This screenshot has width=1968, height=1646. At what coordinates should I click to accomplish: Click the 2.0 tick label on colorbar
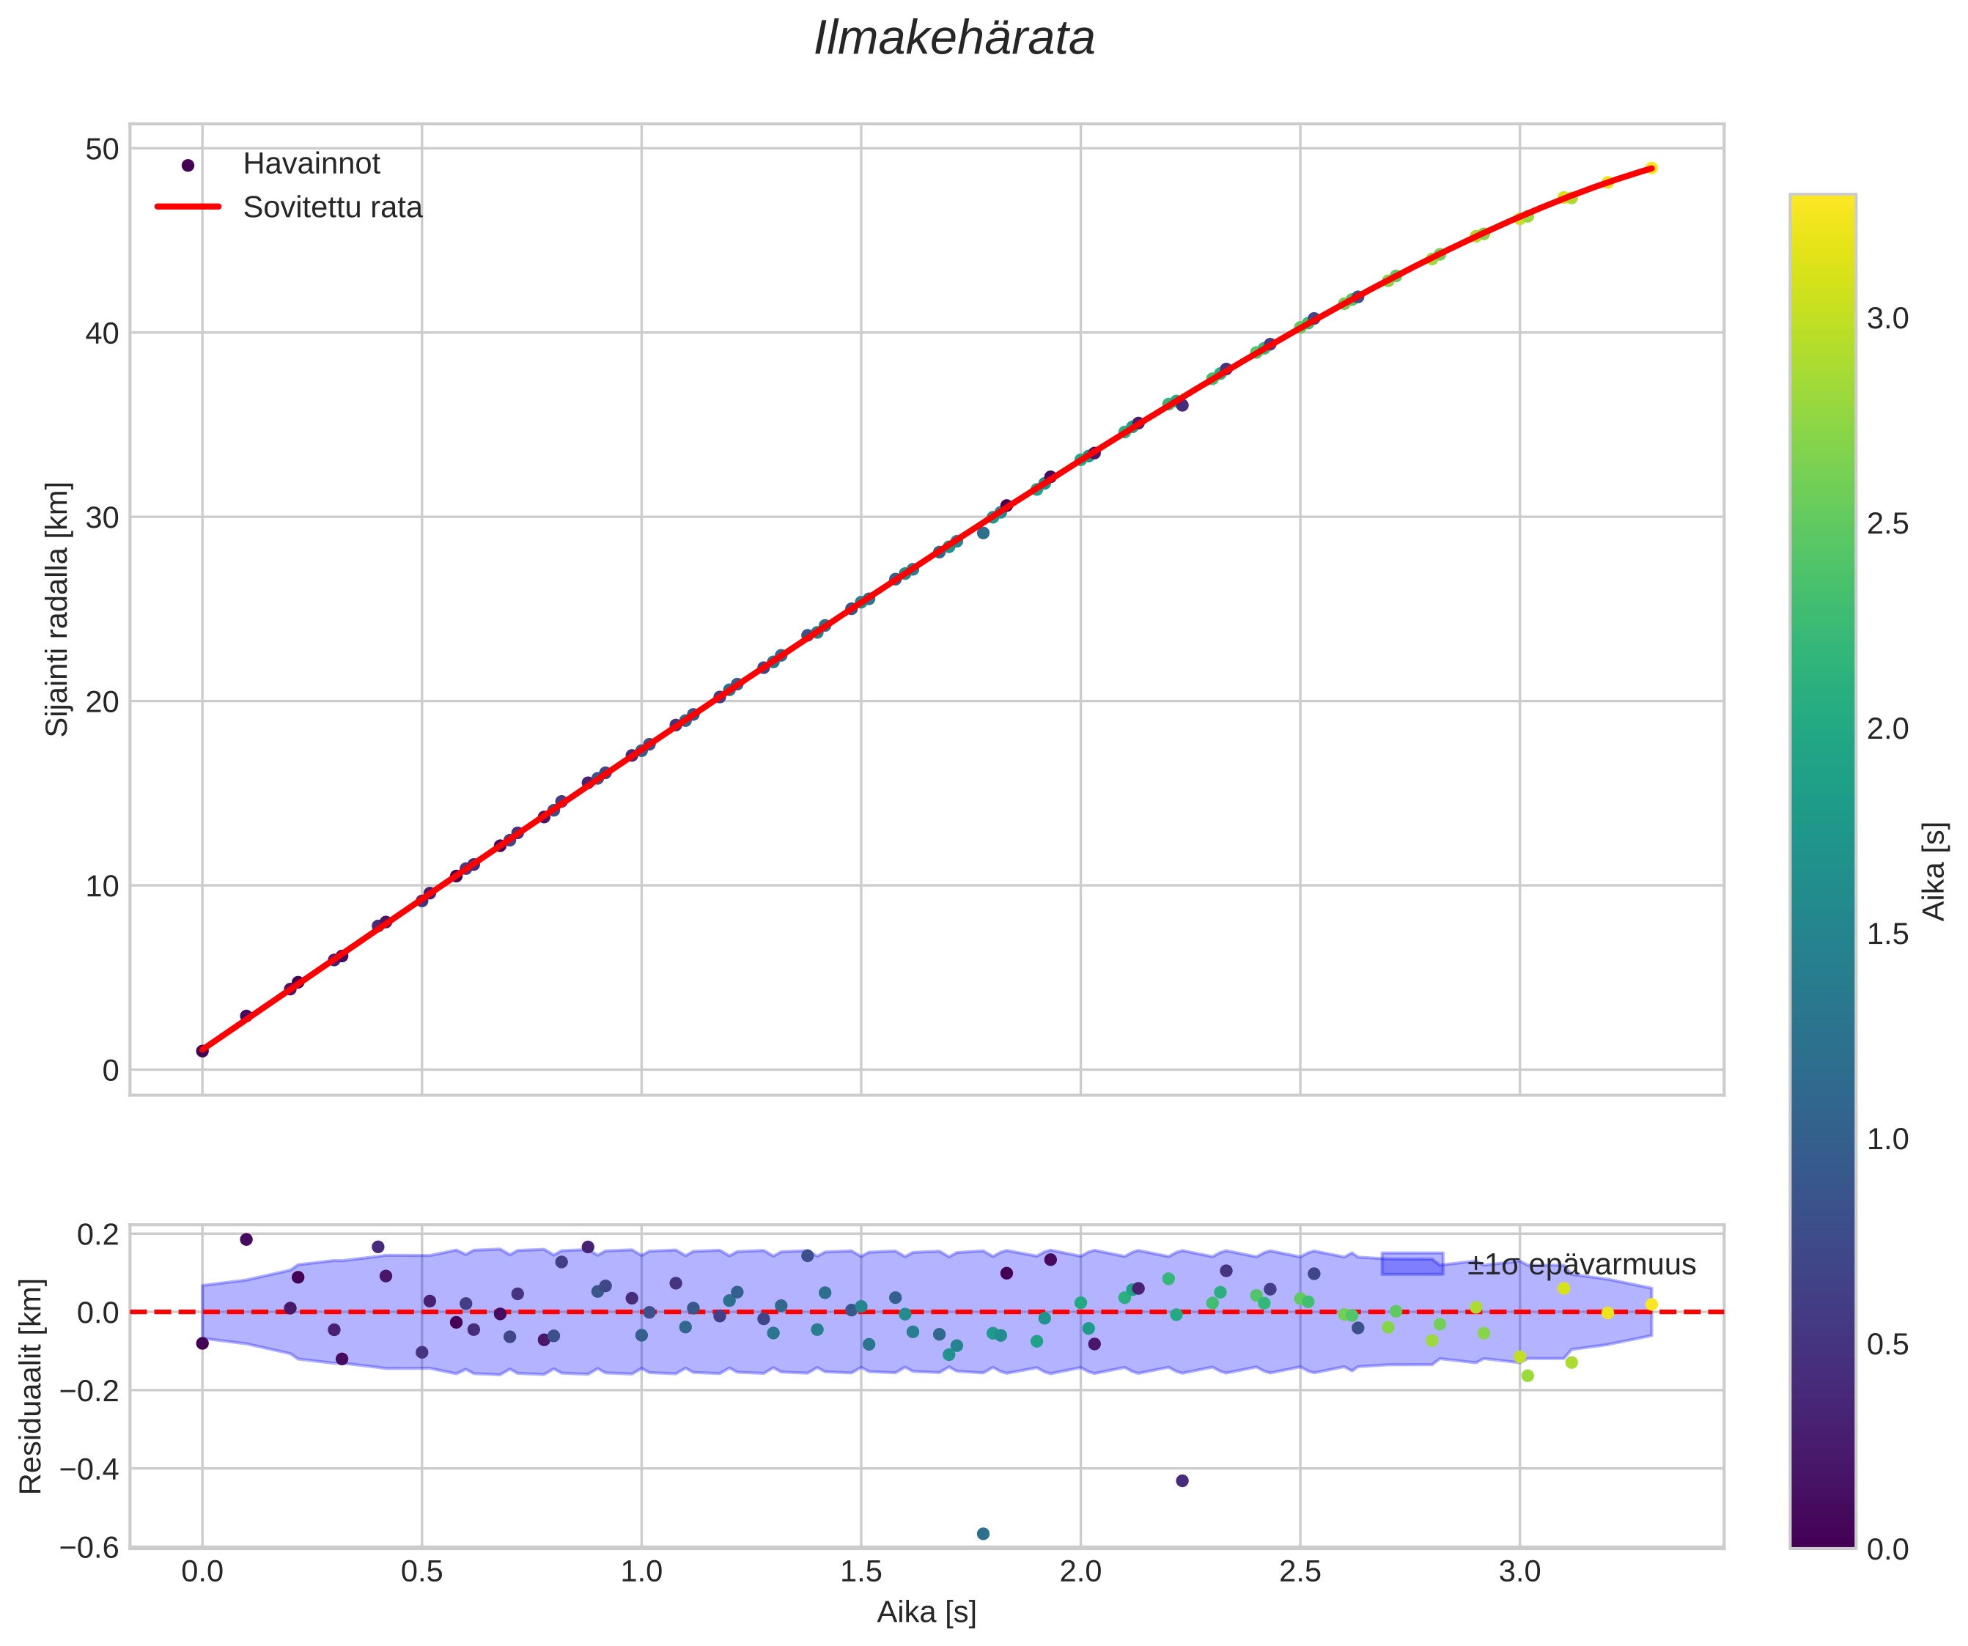tap(1887, 729)
